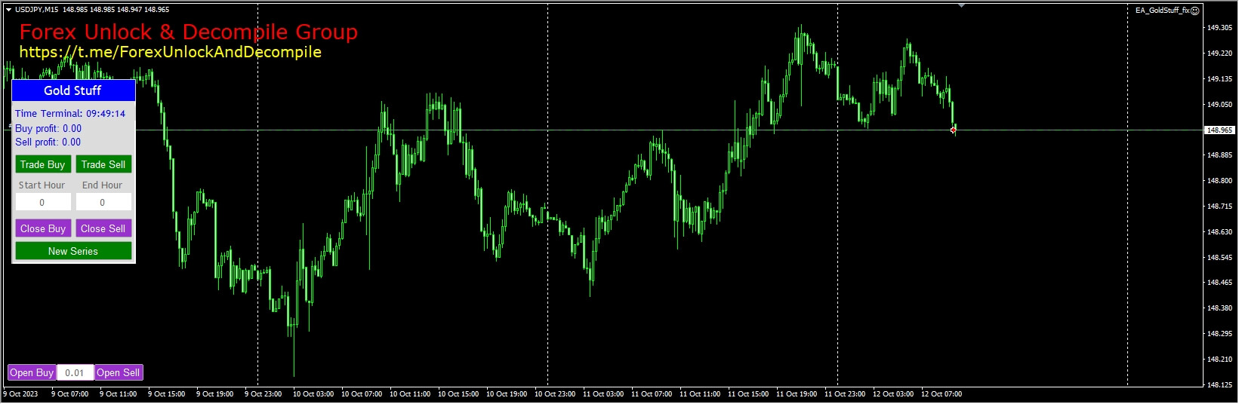Click the EA_GoldStuff_fix expert name text
Image resolution: width=1239 pixels, height=404 pixels.
point(1162,11)
